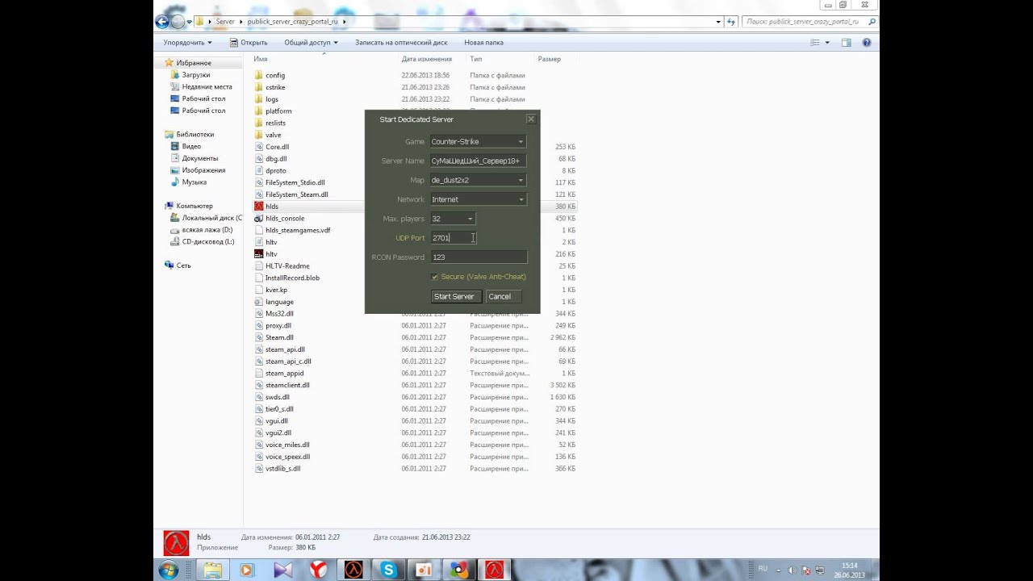Select Избранное in the navigation pane
This screenshot has height=581, width=1033.
point(194,63)
